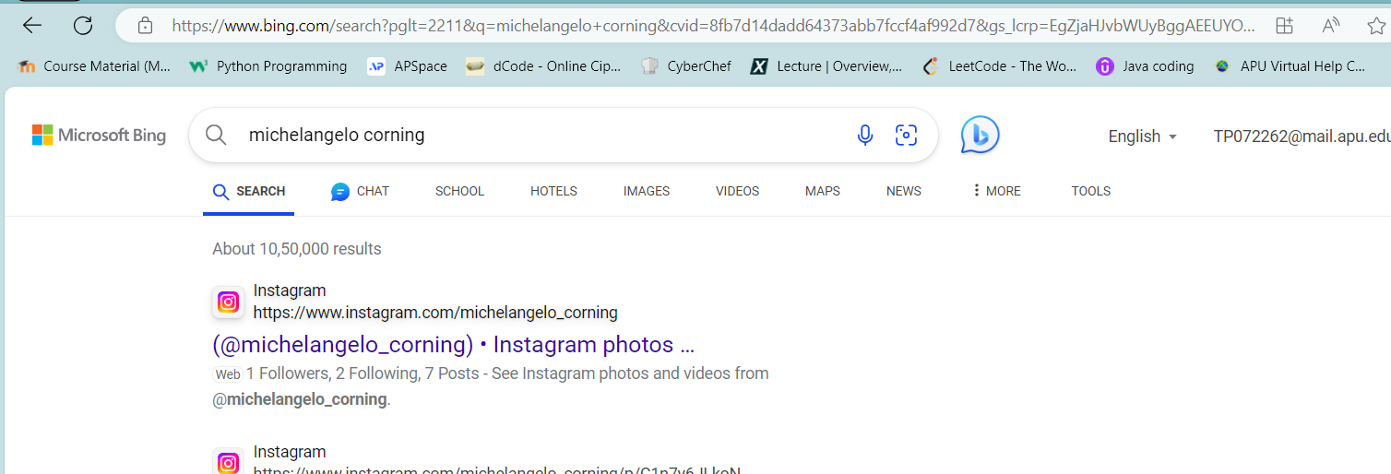Screen dimensions: 1391x474
Task: Click the Course Material bookmark
Action: pyautogui.click(x=95, y=66)
